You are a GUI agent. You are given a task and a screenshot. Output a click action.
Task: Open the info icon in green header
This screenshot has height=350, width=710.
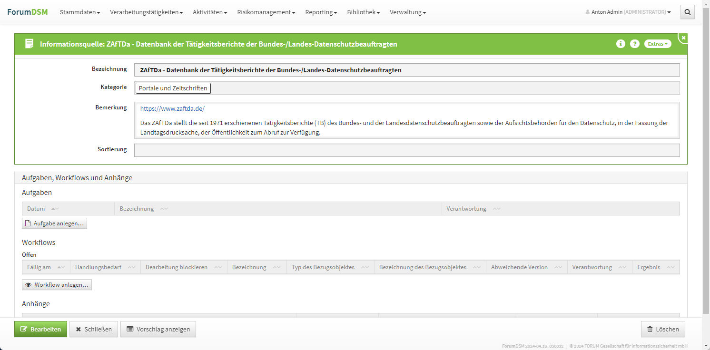point(621,44)
